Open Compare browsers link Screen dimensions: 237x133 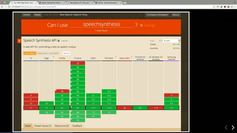pyautogui.click(x=157, y=15)
